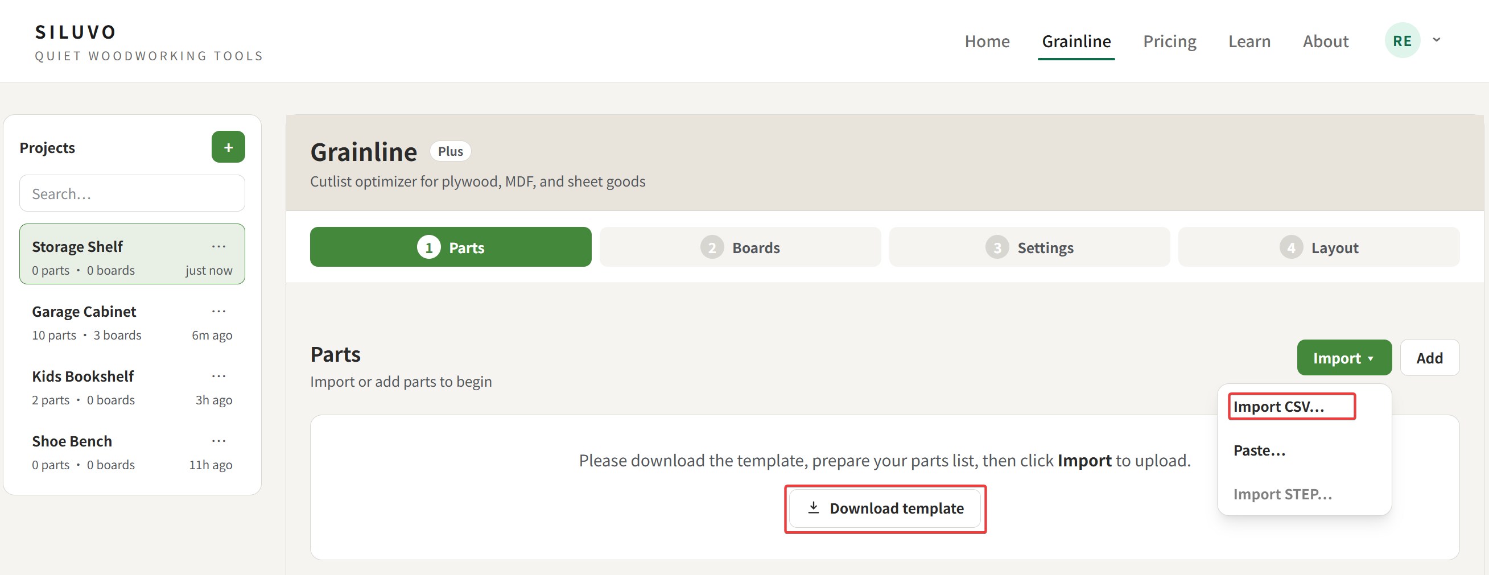Click the RE account avatar

pyautogui.click(x=1403, y=40)
